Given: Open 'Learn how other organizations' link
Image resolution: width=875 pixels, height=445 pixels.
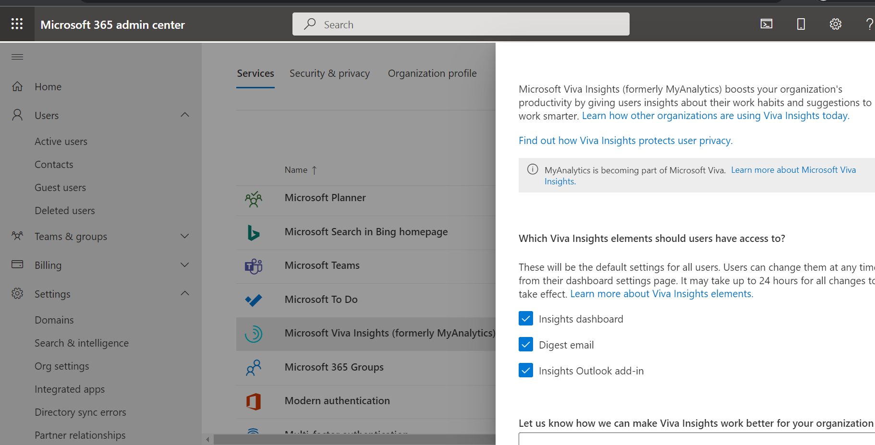Looking at the screenshot, I should (716, 116).
